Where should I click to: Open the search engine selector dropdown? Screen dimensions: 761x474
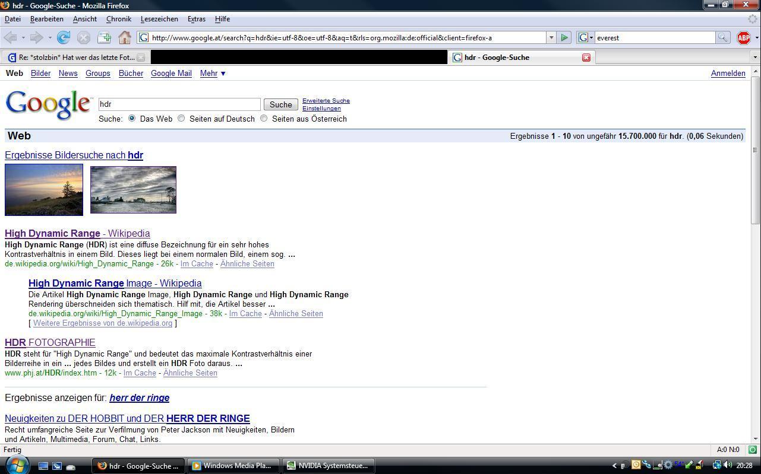tap(586, 38)
